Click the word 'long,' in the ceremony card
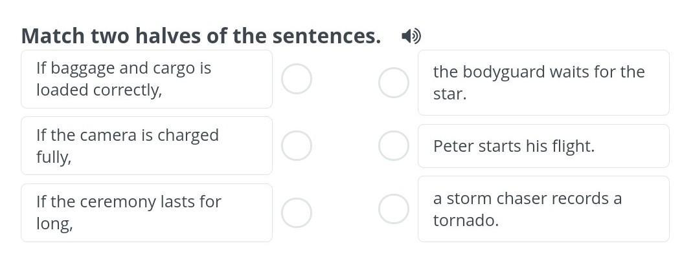Image resolution: width=682 pixels, height=259 pixels. coord(54,224)
